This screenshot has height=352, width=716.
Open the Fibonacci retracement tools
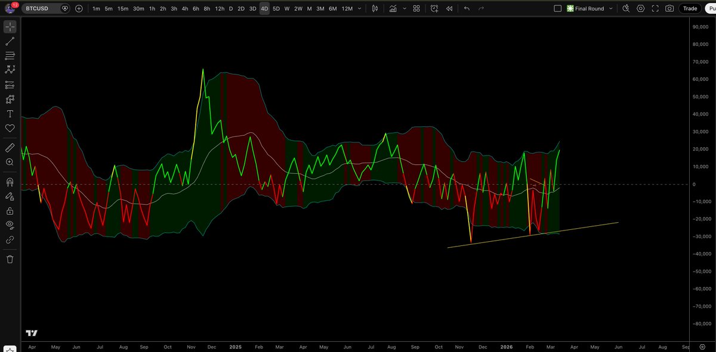click(x=10, y=56)
